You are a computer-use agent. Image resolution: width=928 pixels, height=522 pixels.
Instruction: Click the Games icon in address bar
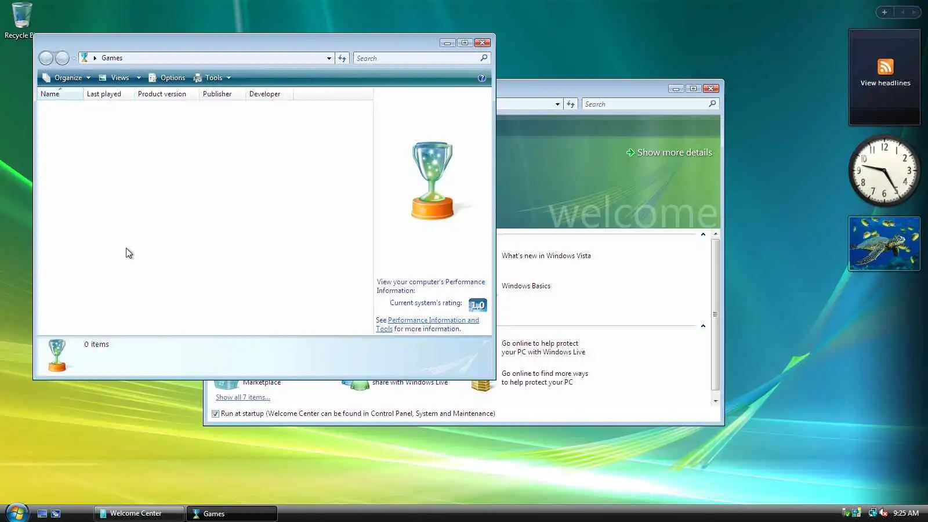(85, 58)
